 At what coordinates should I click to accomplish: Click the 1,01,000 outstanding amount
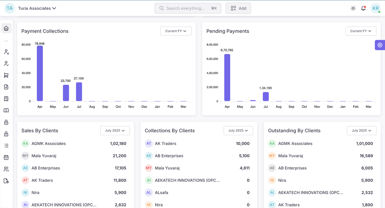(x=365, y=144)
